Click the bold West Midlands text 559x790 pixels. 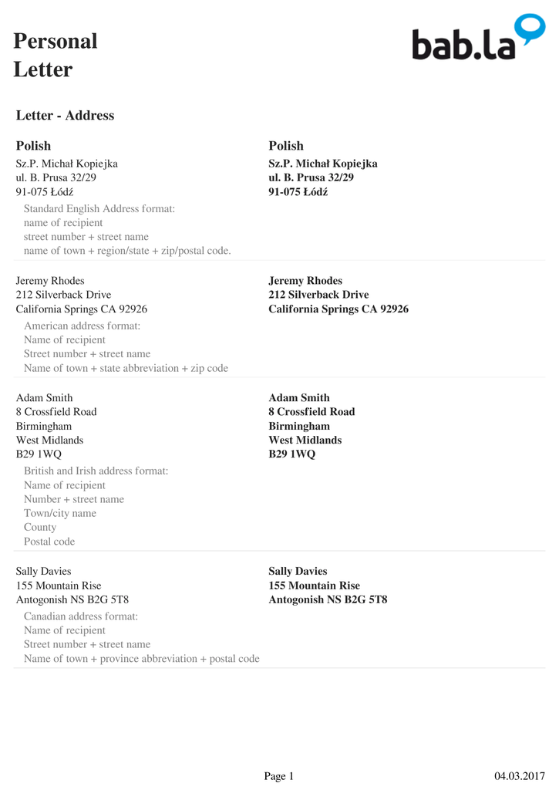pos(305,440)
